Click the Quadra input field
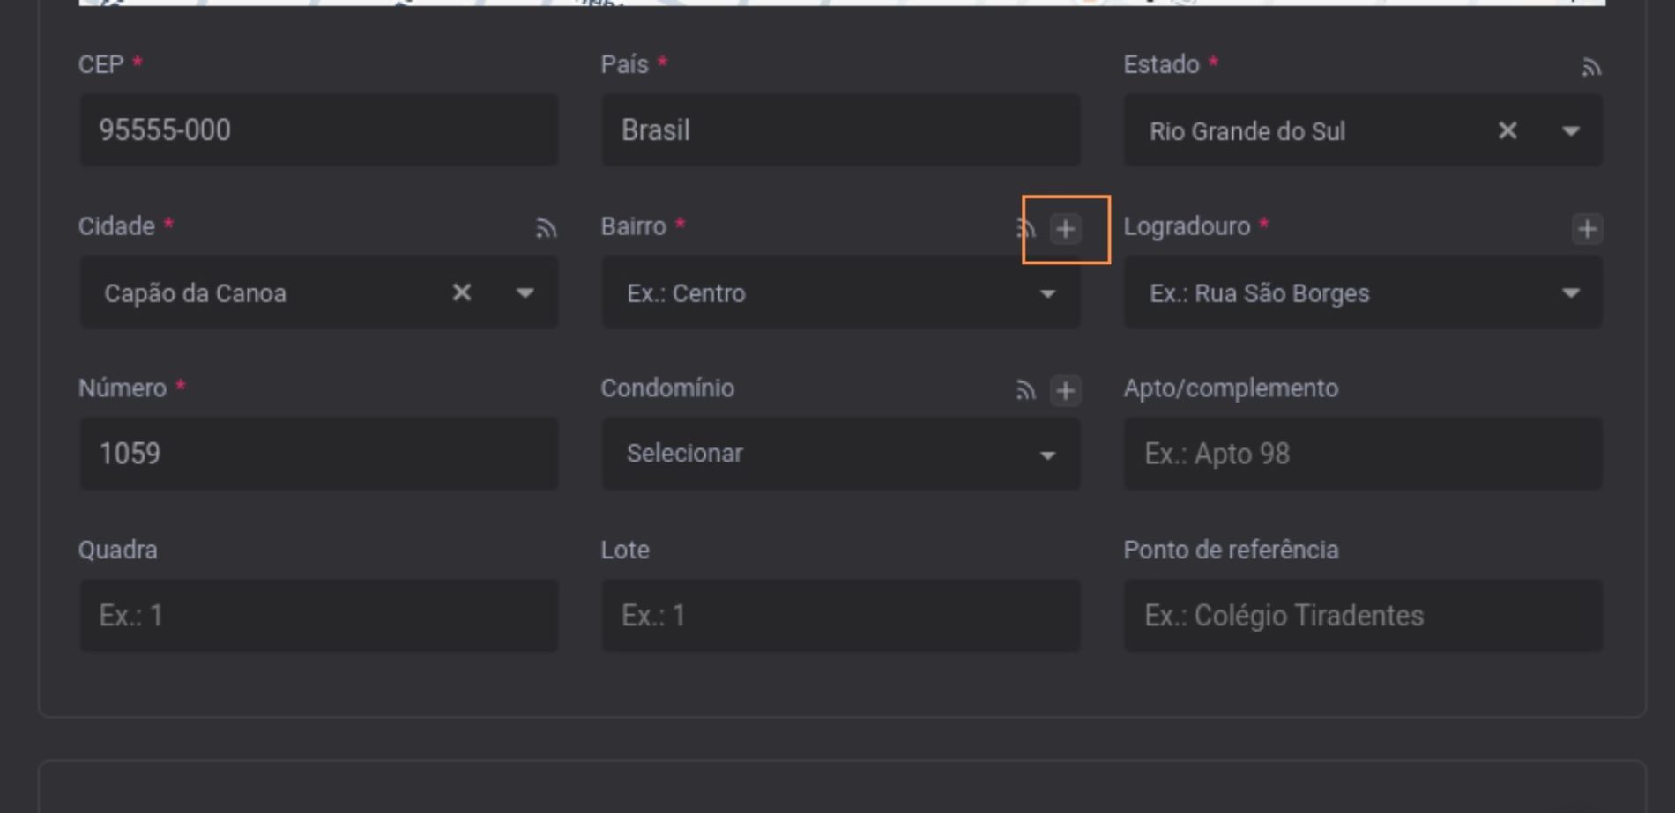The image size is (1675, 813). point(318,615)
